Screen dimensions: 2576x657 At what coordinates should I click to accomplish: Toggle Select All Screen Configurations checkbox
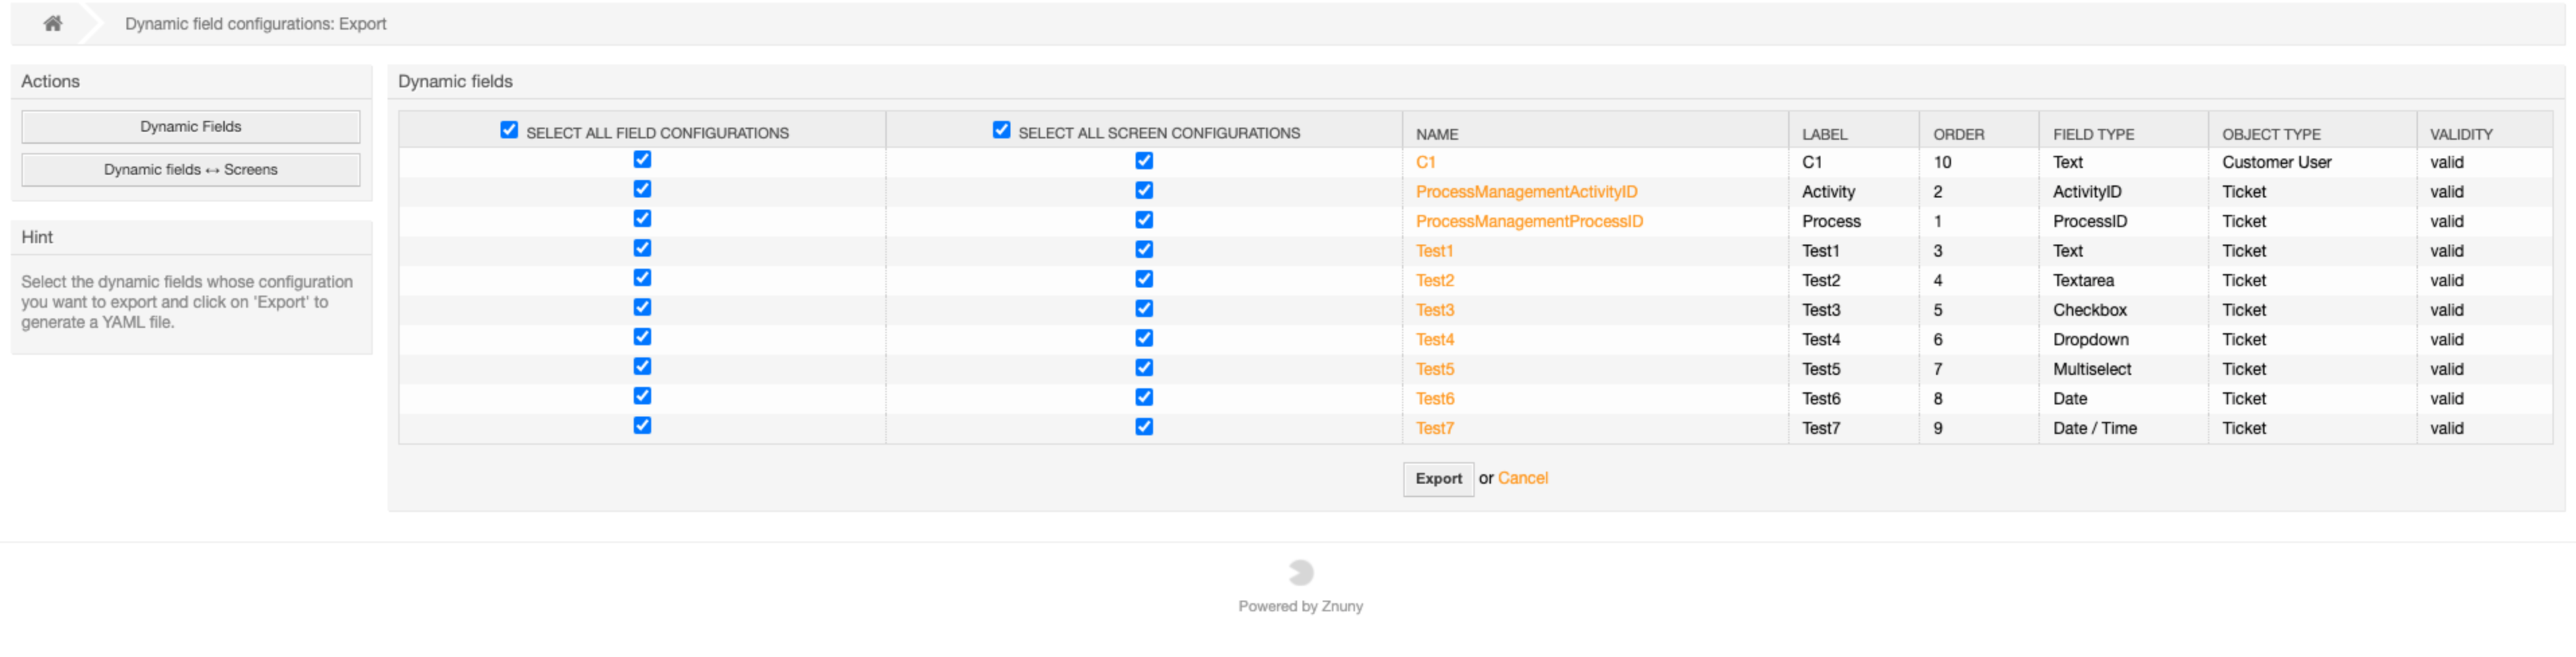(1001, 131)
